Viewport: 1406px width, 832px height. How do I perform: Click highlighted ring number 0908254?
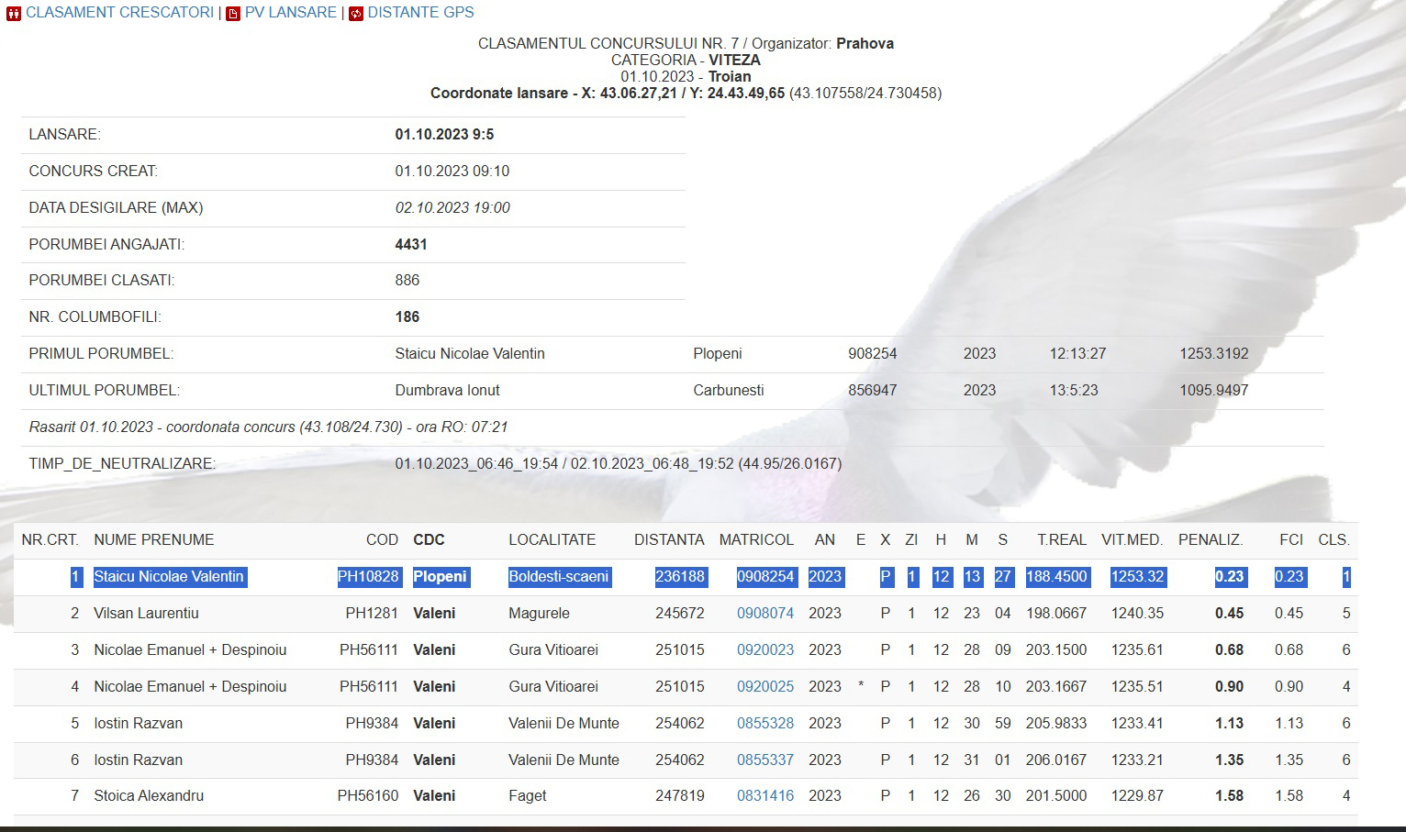764,577
